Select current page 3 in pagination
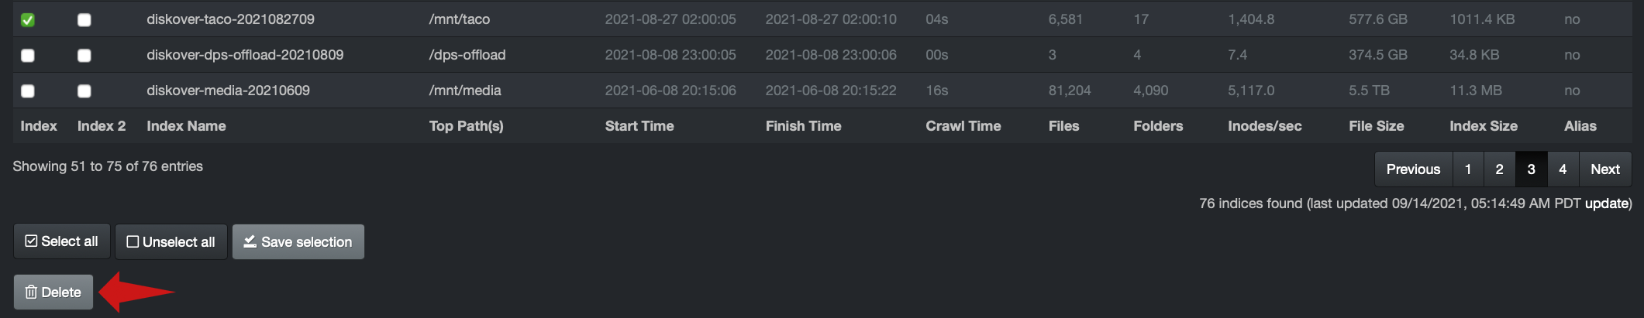The image size is (1644, 318). tap(1531, 169)
